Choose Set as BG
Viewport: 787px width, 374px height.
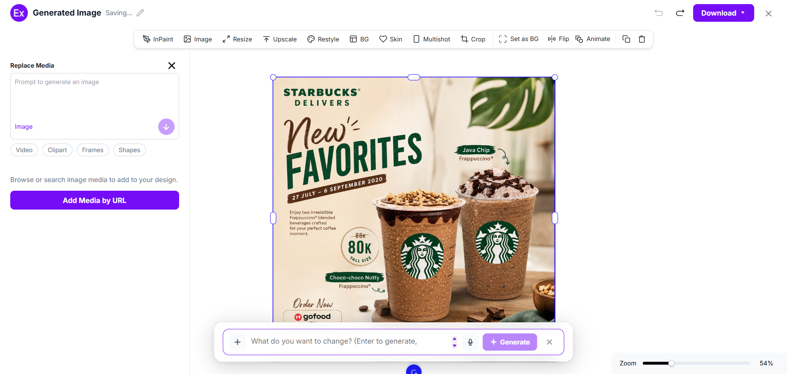click(x=519, y=39)
